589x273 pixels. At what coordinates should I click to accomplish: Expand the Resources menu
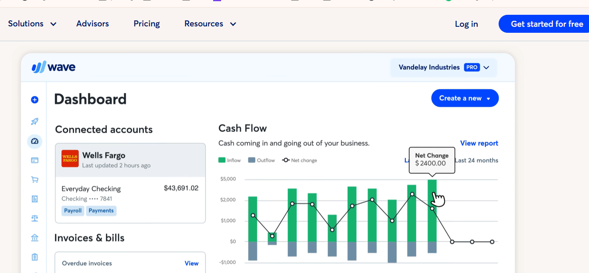tap(210, 24)
